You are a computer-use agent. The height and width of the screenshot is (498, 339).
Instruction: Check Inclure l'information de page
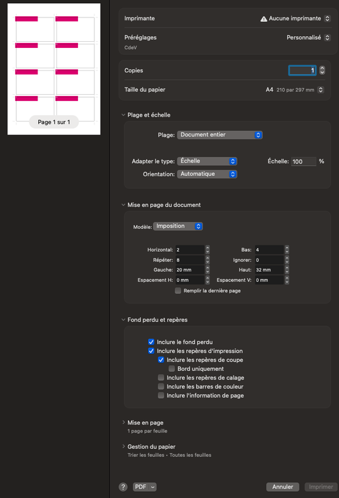click(161, 395)
